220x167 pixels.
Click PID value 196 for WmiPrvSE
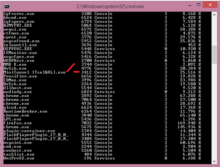click(x=88, y=158)
